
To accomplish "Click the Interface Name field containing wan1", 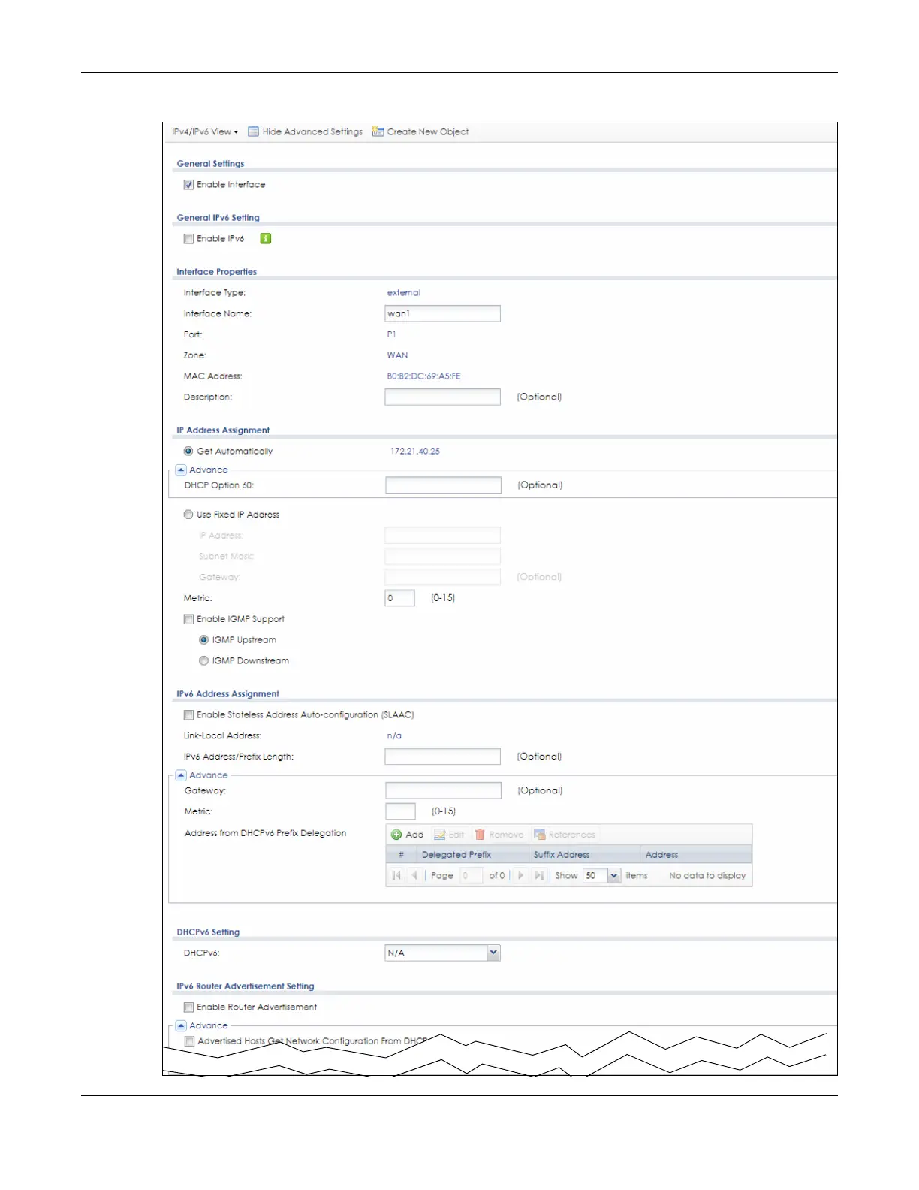I will click(443, 314).
